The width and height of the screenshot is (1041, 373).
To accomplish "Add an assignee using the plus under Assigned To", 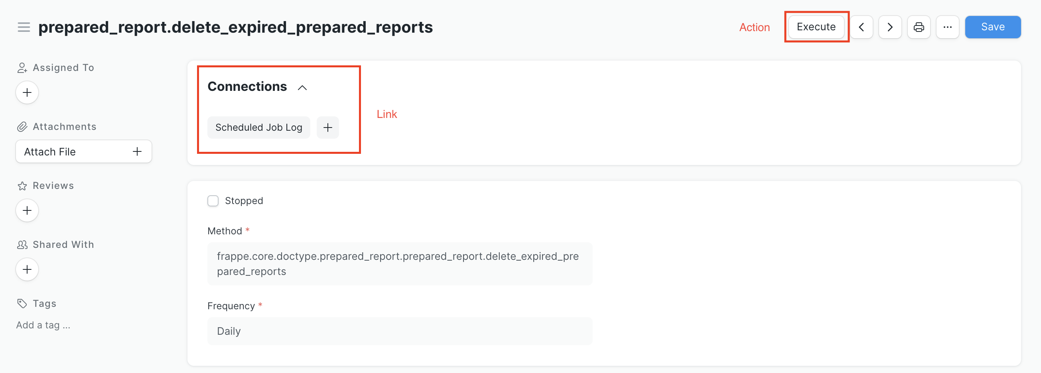I will click(27, 92).
